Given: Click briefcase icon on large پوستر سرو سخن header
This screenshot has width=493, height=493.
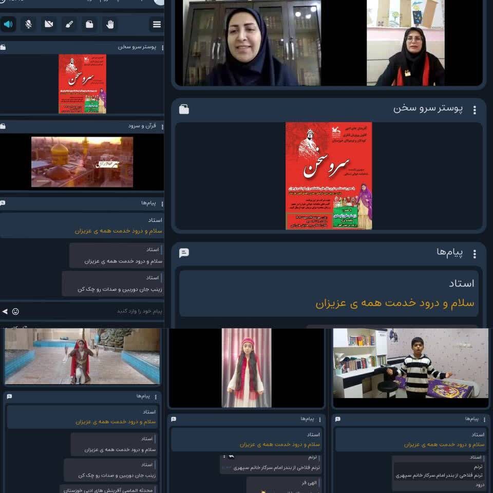Looking at the screenshot, I should click(184, 109).
